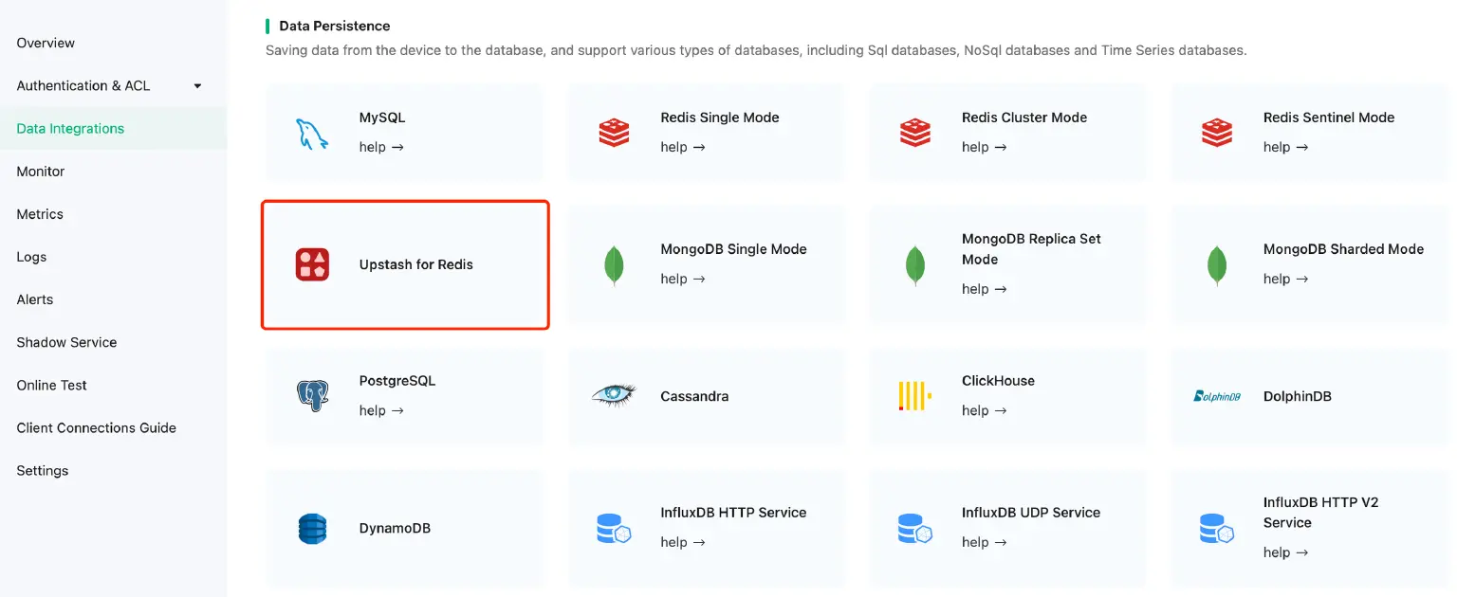Select the DolphinDB logo
The height and width of the screenshot is (597, 1457).
click(1216, 395)
